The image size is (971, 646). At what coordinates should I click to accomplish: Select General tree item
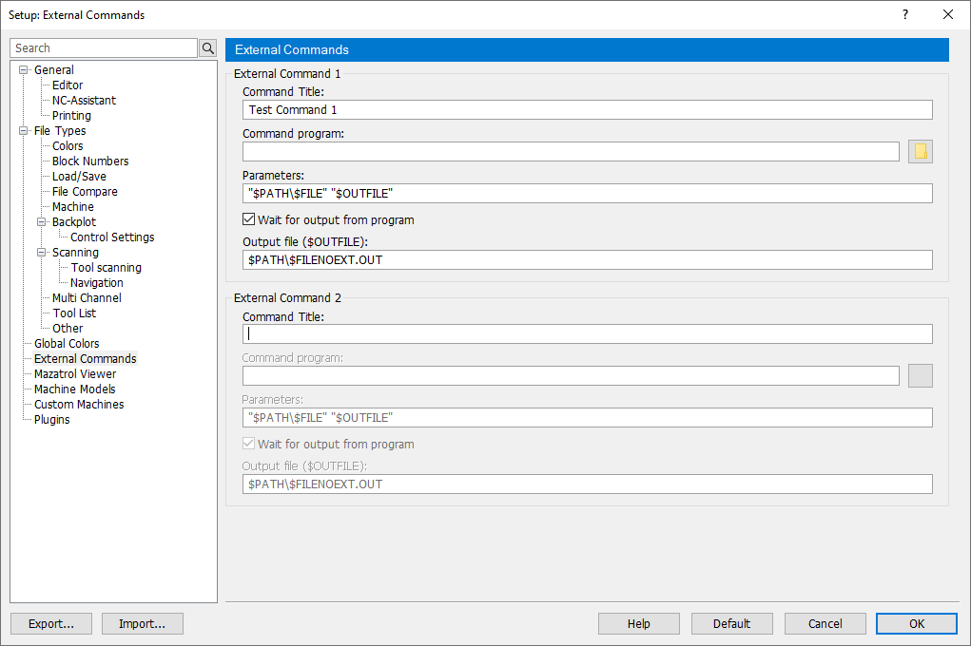pyautogui.click(x=54, y=70)
